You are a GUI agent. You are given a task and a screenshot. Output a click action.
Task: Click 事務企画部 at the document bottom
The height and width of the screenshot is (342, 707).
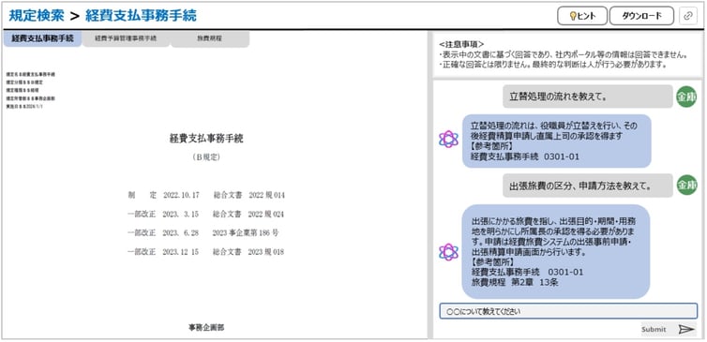coord(206,328)
